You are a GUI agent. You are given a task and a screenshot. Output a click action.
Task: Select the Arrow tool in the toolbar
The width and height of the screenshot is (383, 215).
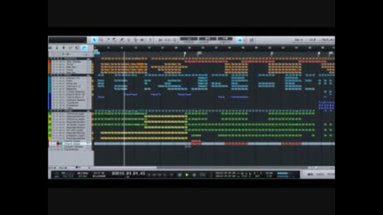pyautogui.click(x=94, y=40)
